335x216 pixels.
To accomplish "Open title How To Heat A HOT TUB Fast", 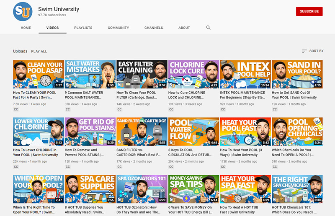I will point(239,210).
